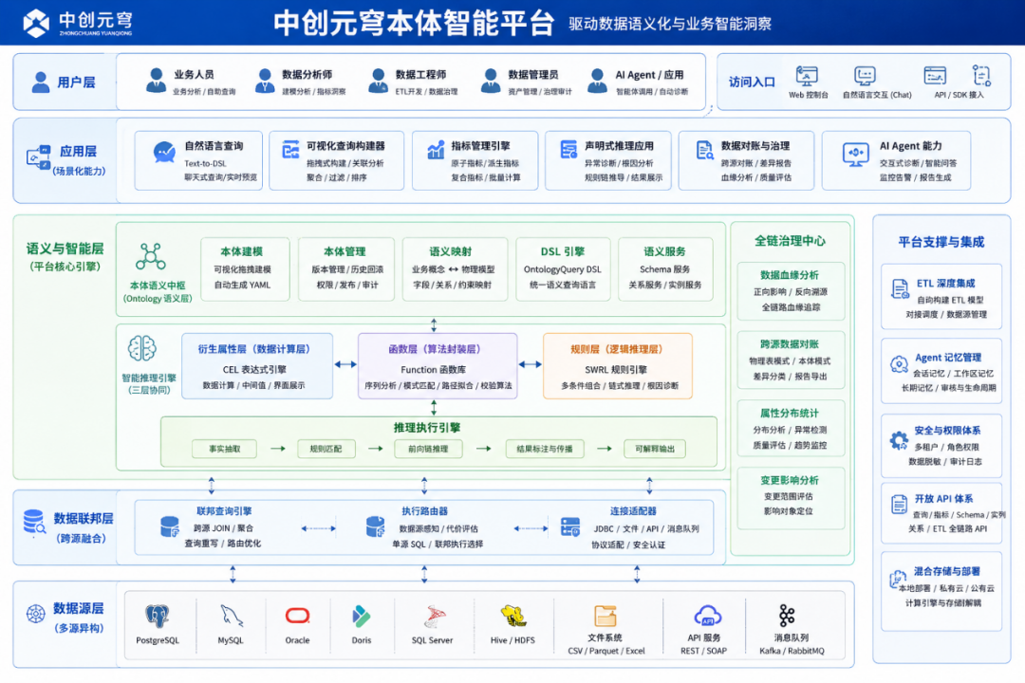
Task: Open the 衍生属性层 (数据计算层) box
Action: point(257,366)
